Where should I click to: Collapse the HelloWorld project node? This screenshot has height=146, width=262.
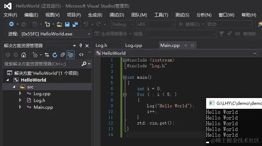pos(8,80)
